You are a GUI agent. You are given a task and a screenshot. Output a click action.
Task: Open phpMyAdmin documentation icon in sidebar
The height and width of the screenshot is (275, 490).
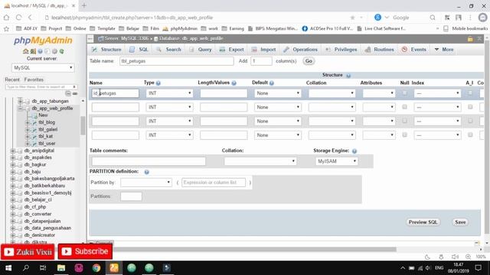click(x=40, y=51)
